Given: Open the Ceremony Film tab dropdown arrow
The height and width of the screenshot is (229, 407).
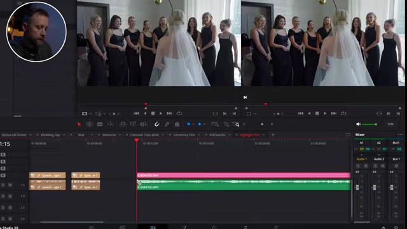Looking at the screenshot, I should point(199,135).
